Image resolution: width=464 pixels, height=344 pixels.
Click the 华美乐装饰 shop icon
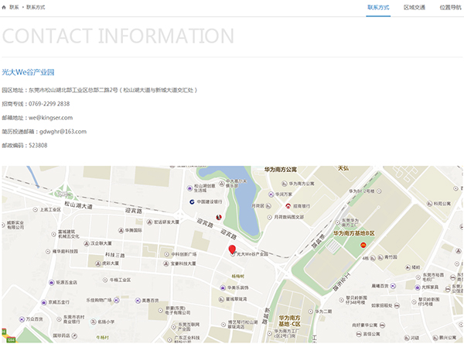(223, 287)
